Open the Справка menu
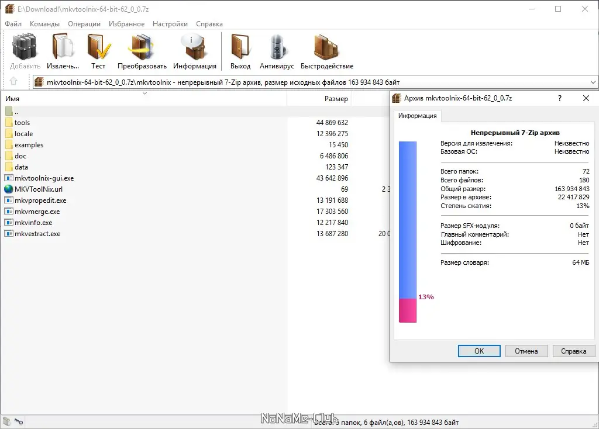This screenshot has height=429, width=599. click(x=209, y=23)
